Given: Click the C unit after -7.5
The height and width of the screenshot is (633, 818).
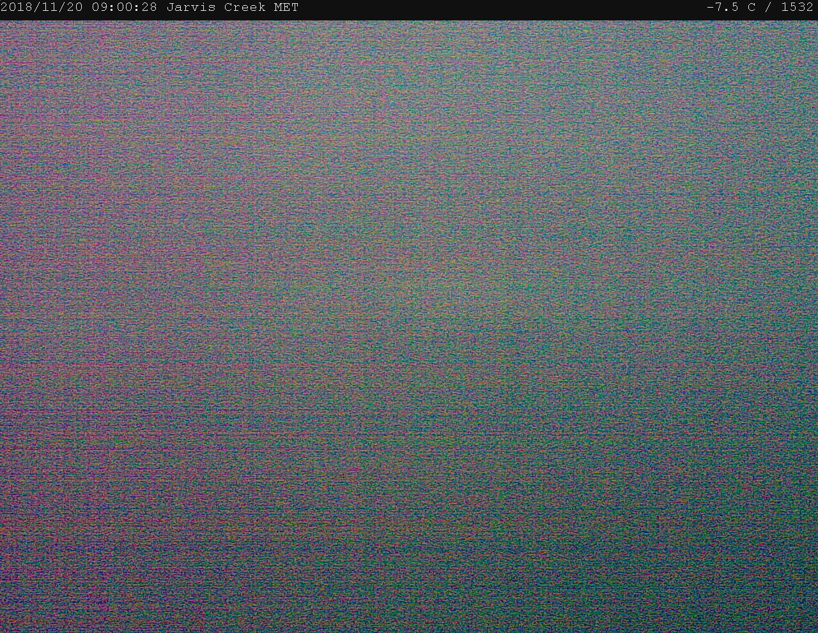Looking at the screenshot, I should (752, 8).
